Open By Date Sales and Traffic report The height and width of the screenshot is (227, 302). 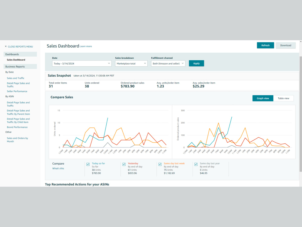[x=16, y=78]
